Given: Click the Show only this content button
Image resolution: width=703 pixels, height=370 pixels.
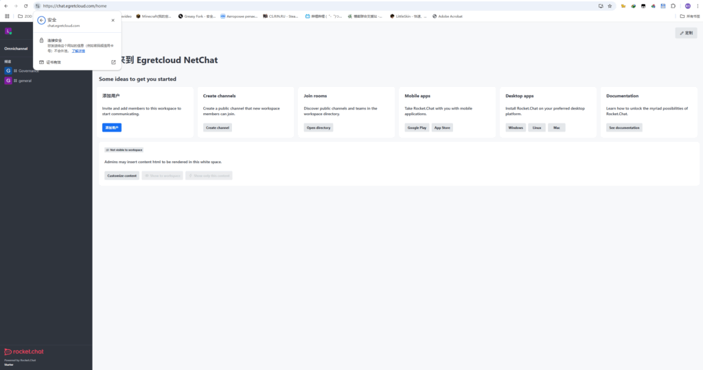Looking at the screenshot, I should pos(209,175).
